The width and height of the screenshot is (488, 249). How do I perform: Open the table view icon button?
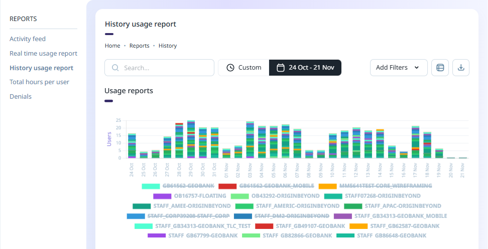point(440,68)
